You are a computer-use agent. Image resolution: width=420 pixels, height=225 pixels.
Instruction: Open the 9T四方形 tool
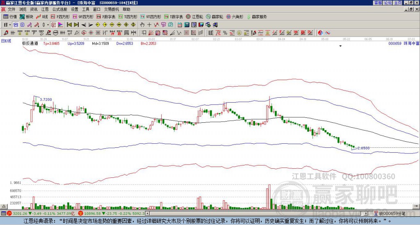151,16
